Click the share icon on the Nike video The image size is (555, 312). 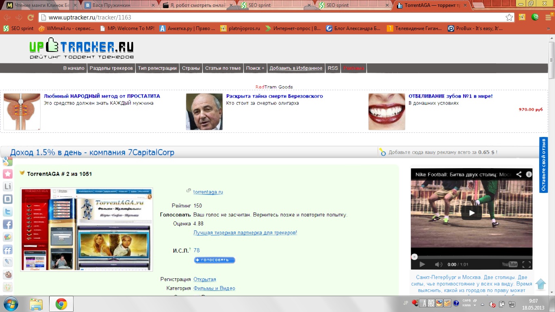[x=519, y=174]
